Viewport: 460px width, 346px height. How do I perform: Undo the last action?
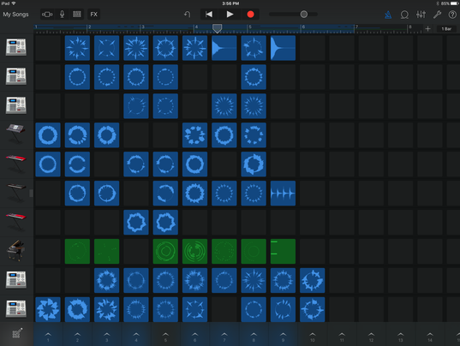point(187,15)
